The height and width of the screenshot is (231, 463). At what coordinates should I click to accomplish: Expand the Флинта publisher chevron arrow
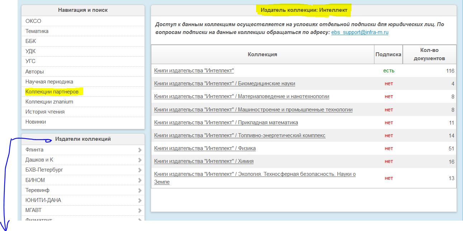140,150
